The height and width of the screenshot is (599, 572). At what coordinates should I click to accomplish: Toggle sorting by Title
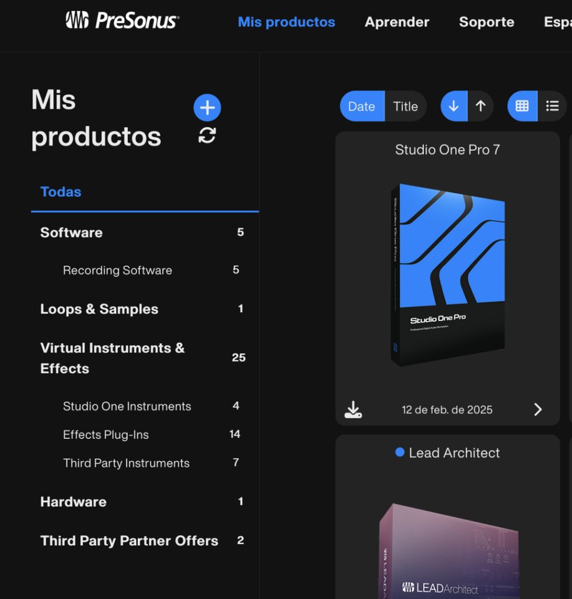pos(406,106)
